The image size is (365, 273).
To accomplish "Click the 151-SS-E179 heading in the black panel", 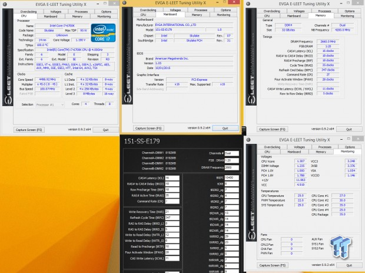I will 142,141.
